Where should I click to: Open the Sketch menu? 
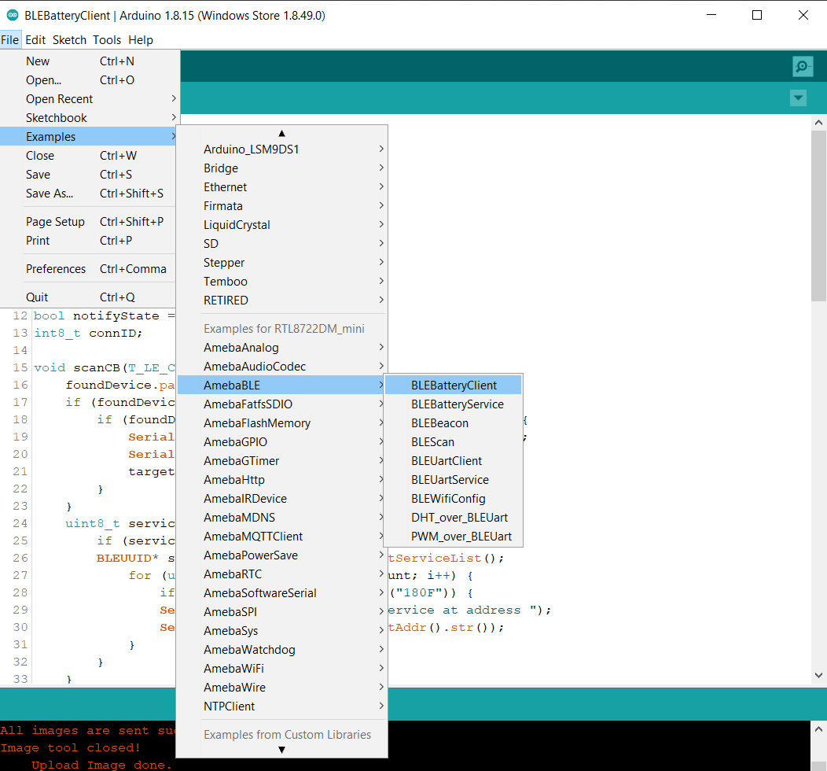coord(69,39)
